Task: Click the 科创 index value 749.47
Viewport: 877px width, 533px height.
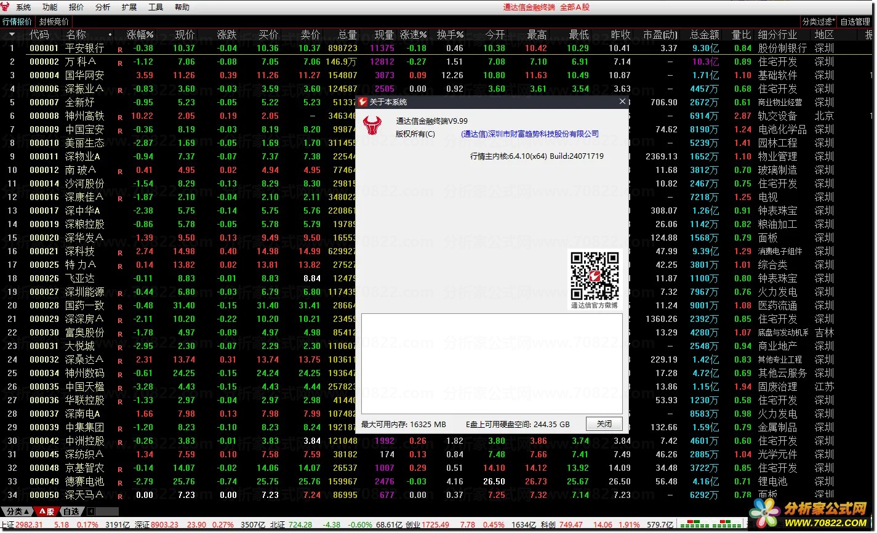Action: tap(571, 524)
